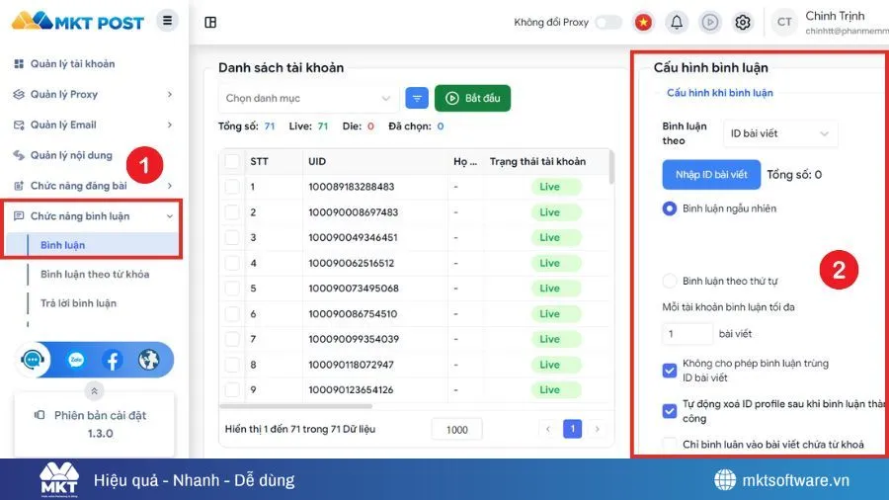Open the Chọn danh mục dropdown

(308, 98)
